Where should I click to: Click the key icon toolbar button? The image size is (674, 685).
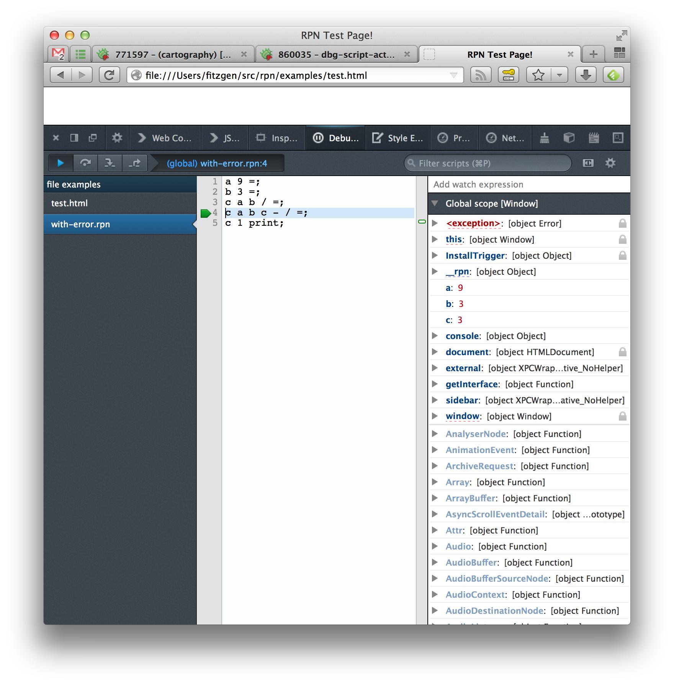508,75
